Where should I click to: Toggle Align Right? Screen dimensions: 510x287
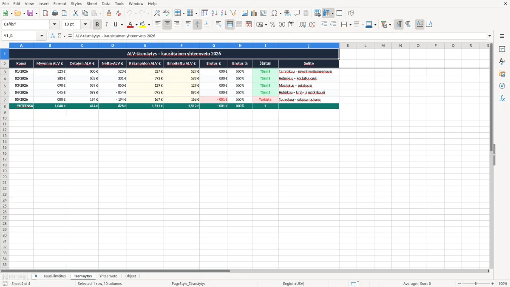[176, 25]
